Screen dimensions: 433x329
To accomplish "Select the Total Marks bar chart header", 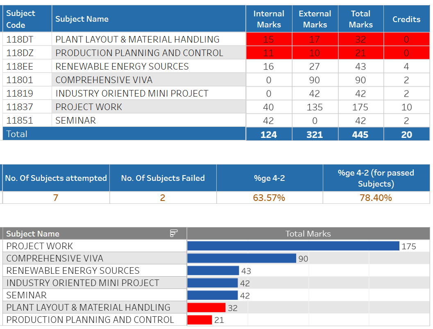I will coord(308,234).
